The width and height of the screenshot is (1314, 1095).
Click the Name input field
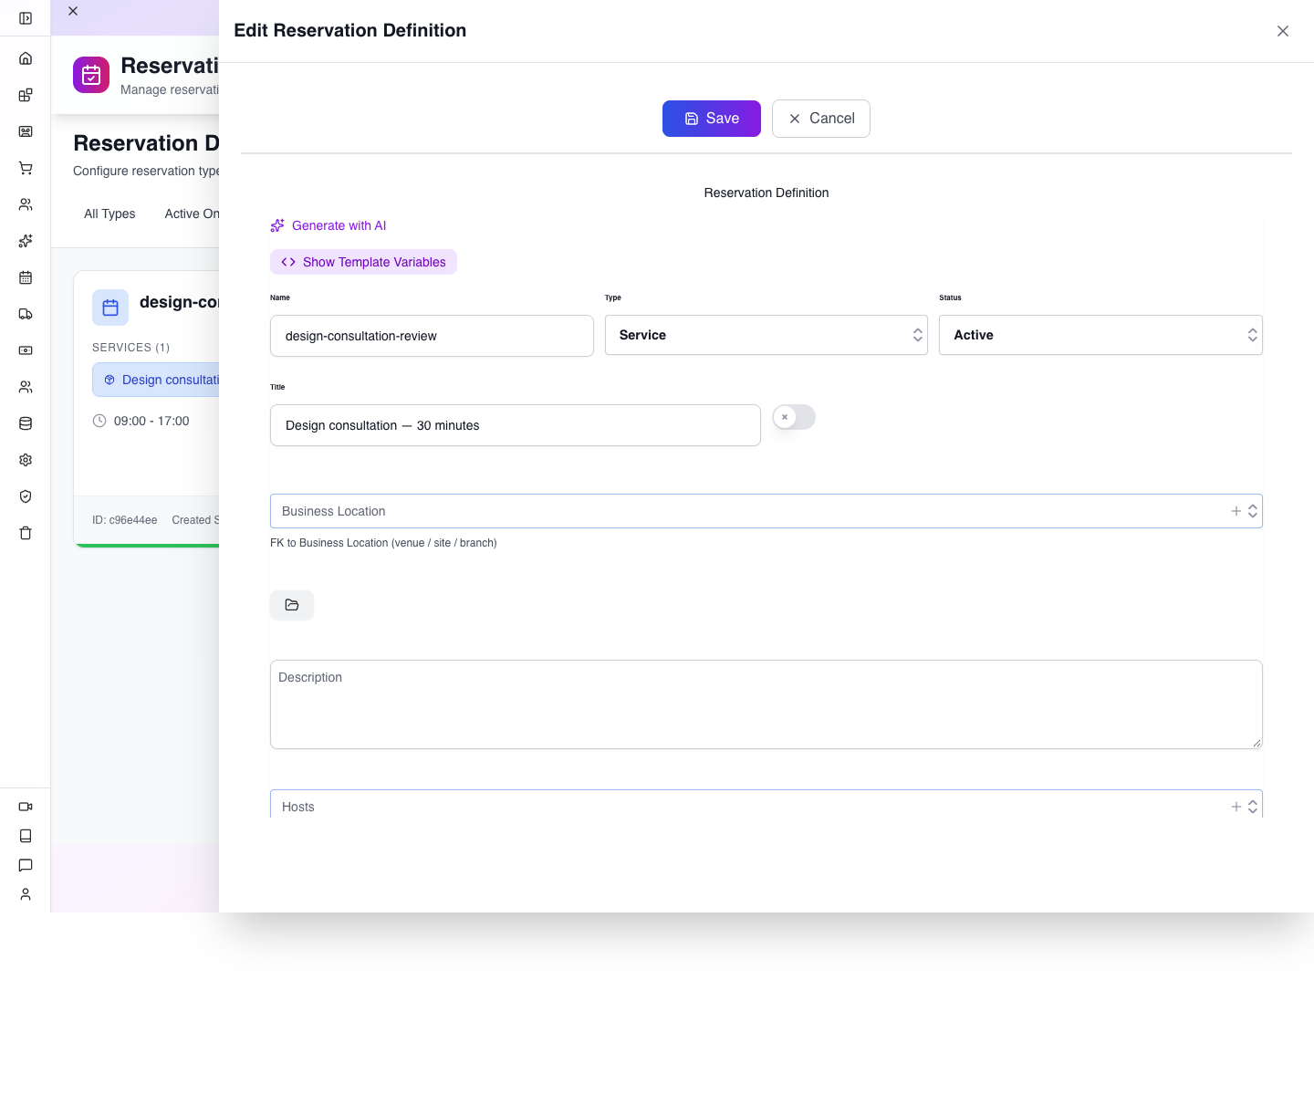pyautogui.click(x=432, y=336)
